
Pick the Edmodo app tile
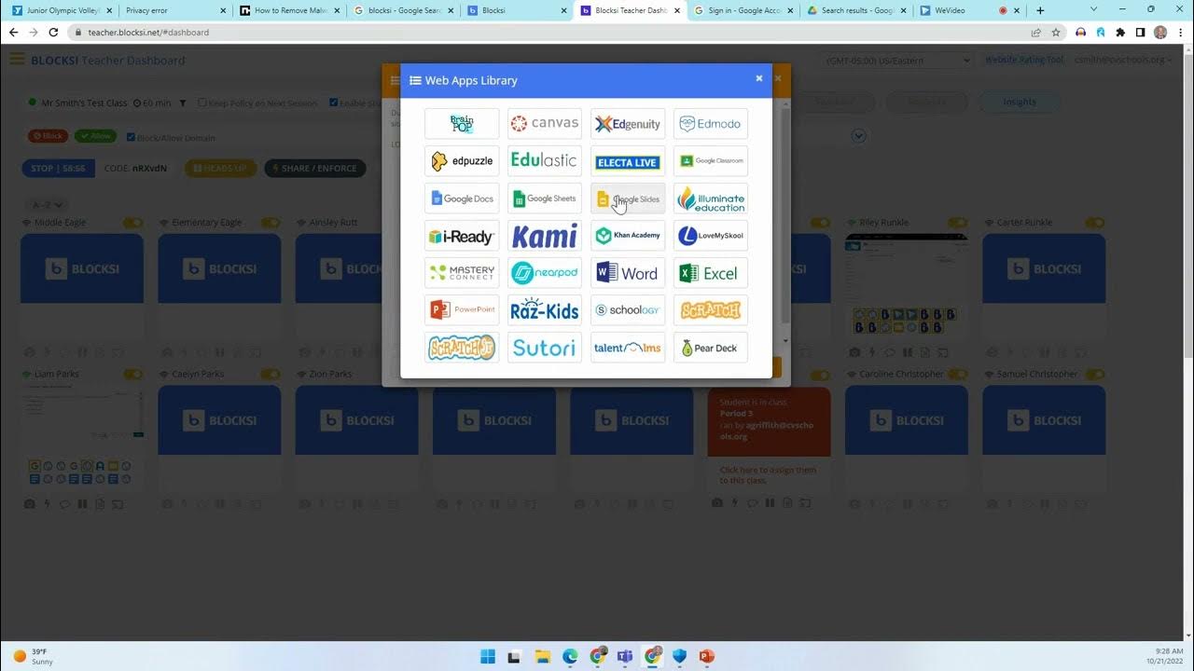(711, 123)
